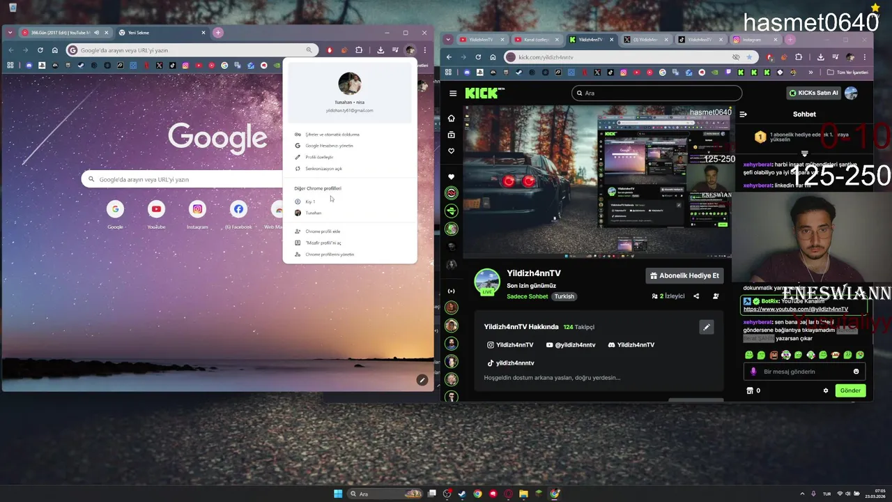The height and width of the screenshot is (502, 892).
Task: Open downloads in left Chrome window
Action: 380,50
